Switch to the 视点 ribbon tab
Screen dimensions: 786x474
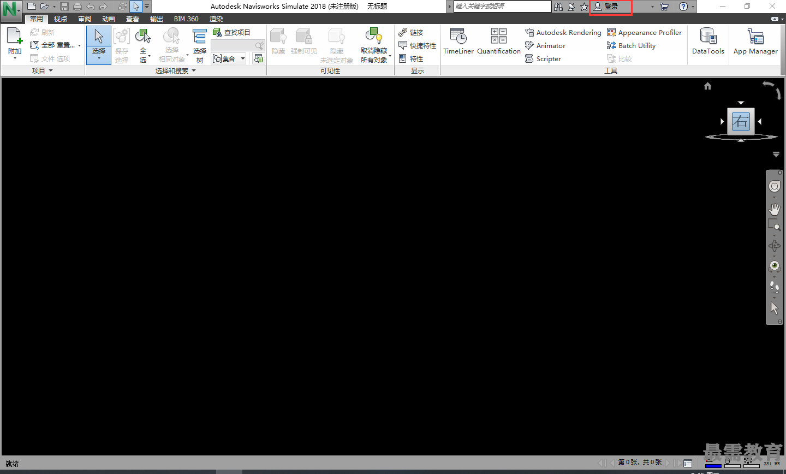point(61,19)
